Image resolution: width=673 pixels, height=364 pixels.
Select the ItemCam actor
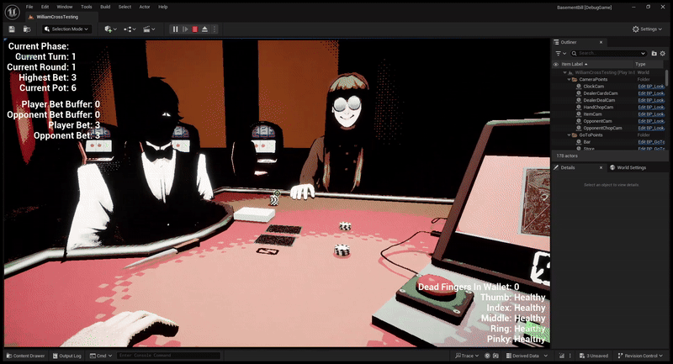point(592,114)
